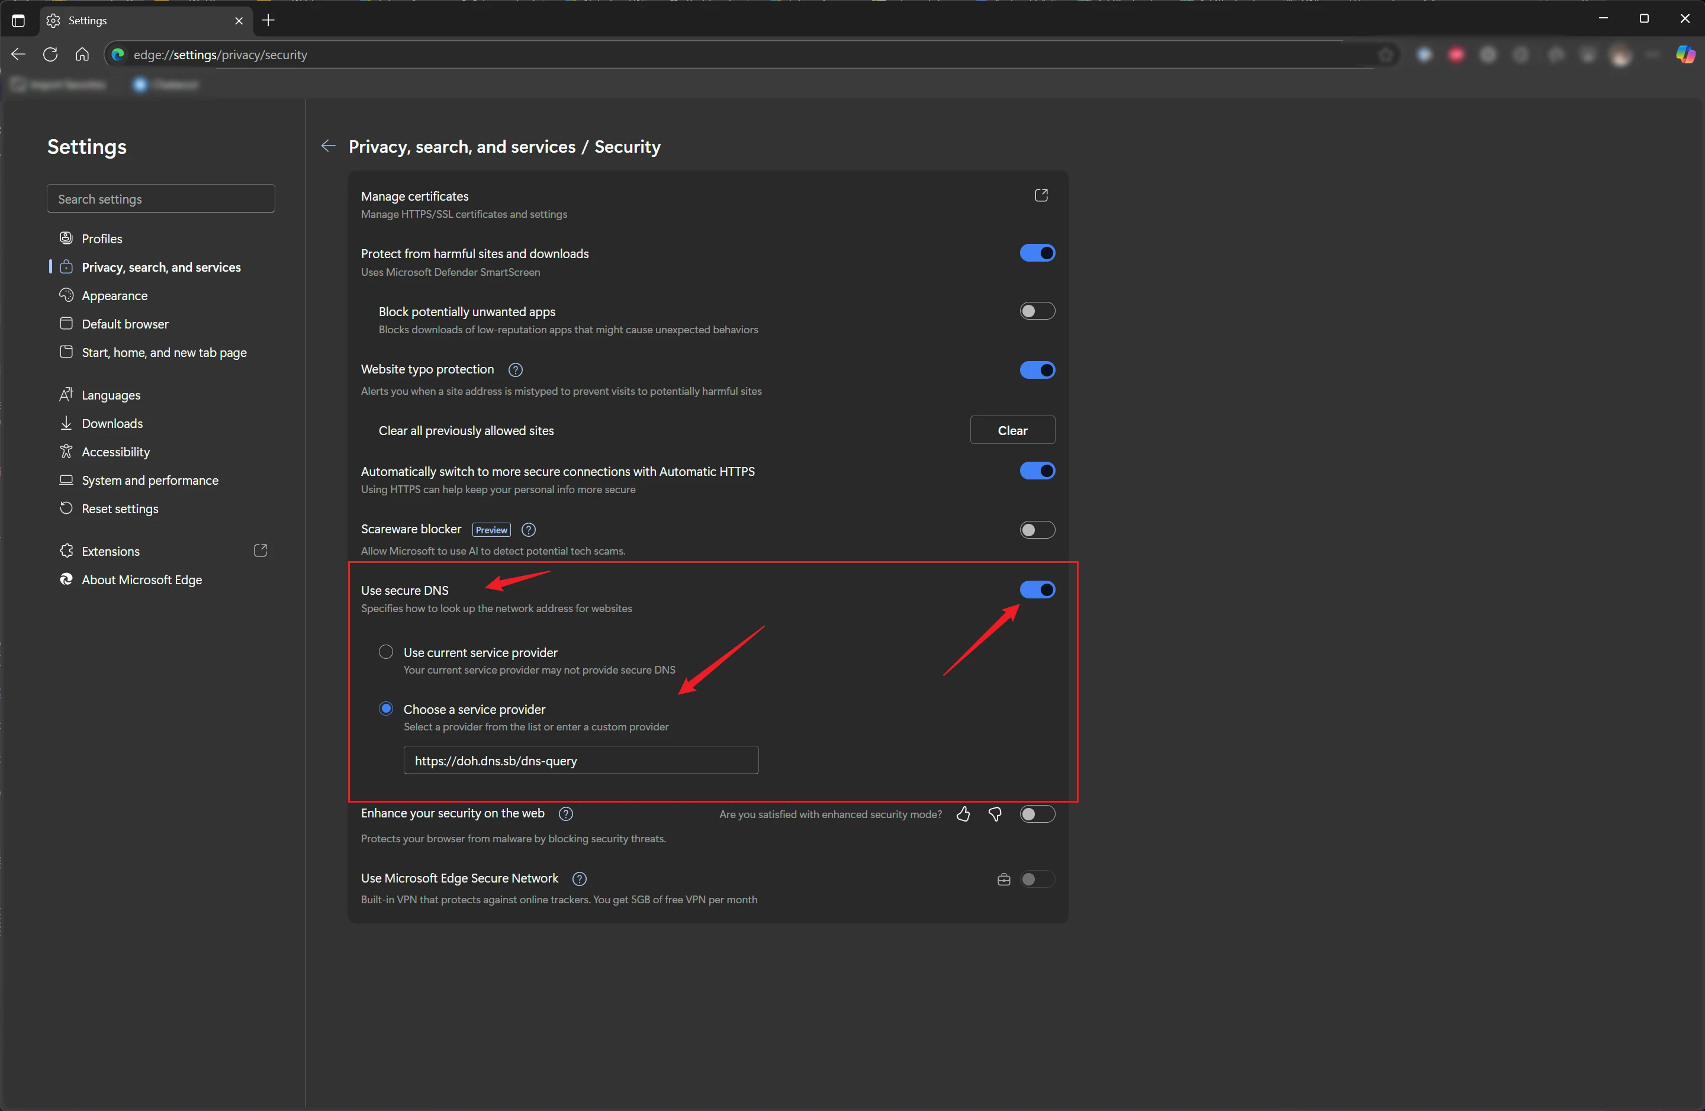Disable Website typo protection toggle

1037,369
